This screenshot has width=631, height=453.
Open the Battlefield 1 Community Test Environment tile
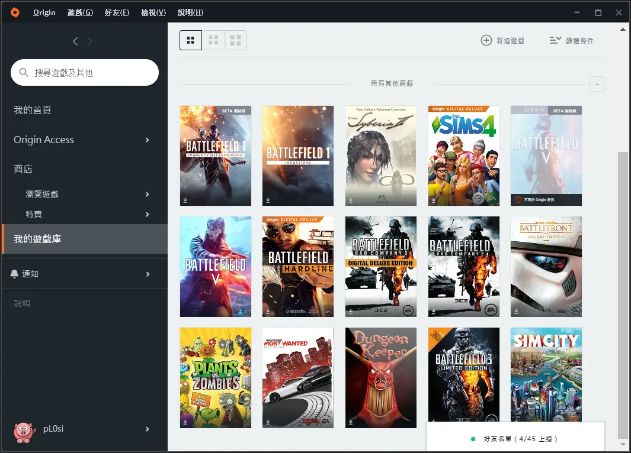tap(216, 156)
